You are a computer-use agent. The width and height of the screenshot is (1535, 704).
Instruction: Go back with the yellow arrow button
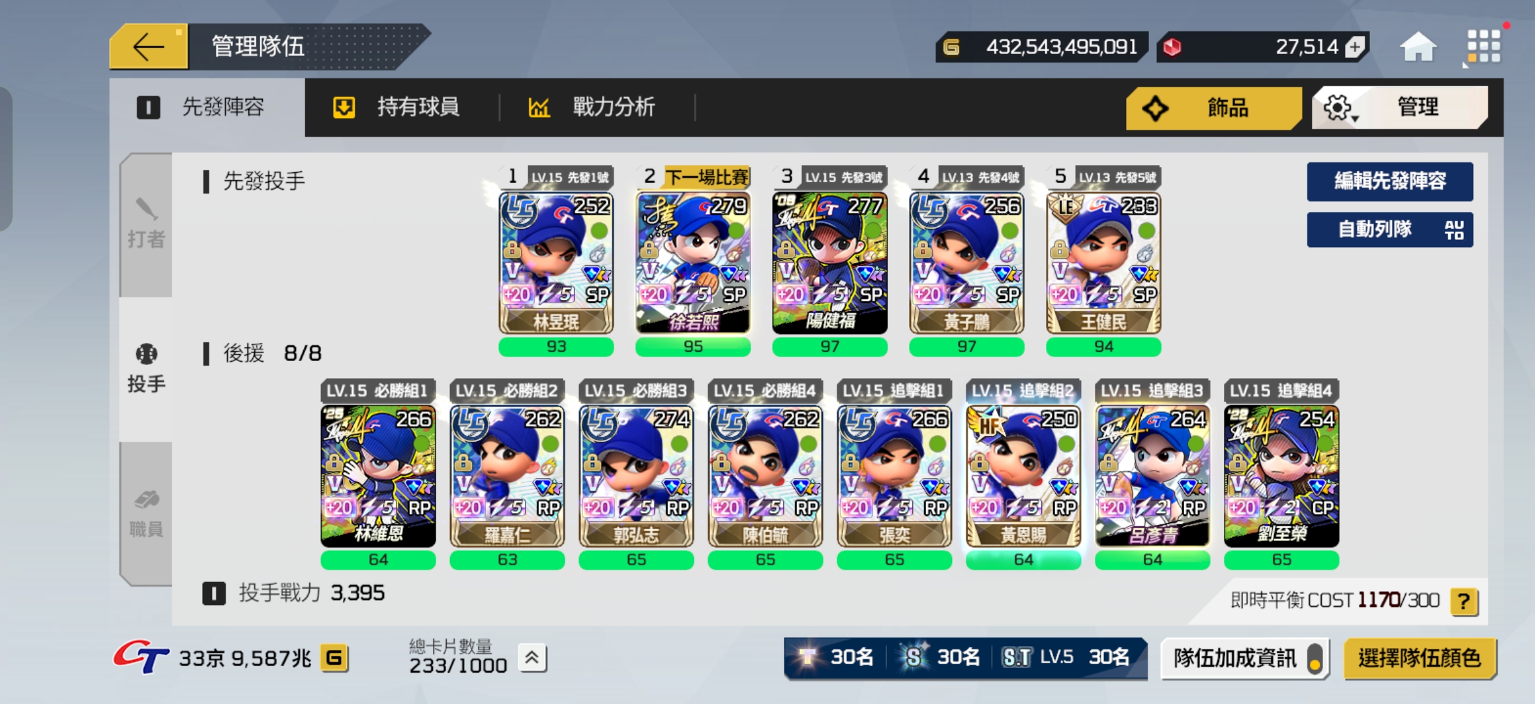pos(149,46)
